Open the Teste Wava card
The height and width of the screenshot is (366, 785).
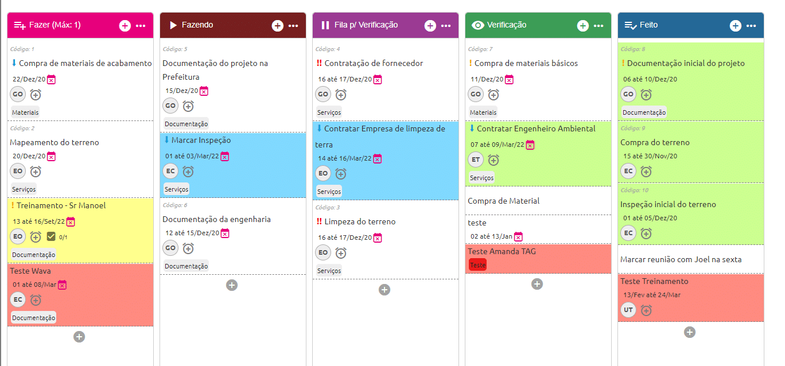point(80,294)
